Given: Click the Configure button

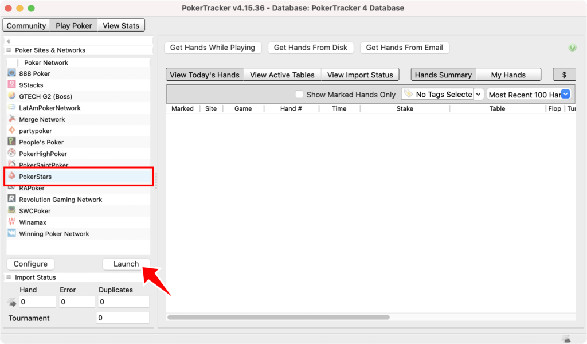Looking at the screenshot, I should pos(30,264).
